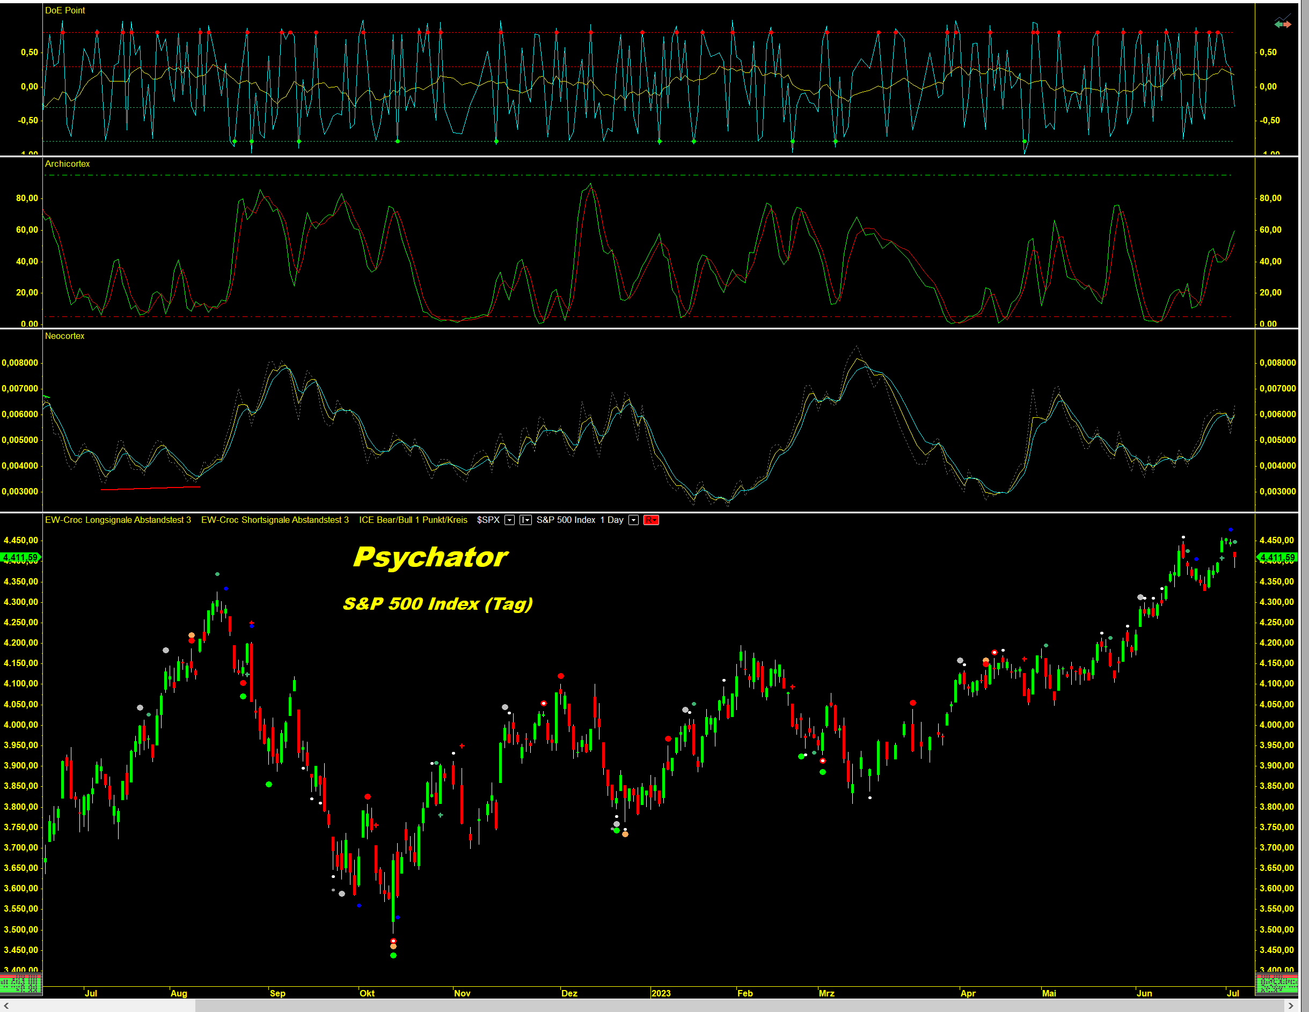Expand the dropdown next to 1 Day
1309x1012 pixels.
pyautogui.click(x=633, y=520)
